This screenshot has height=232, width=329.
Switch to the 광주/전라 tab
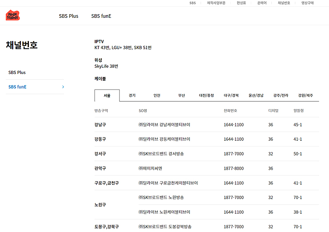pos(281,95)
